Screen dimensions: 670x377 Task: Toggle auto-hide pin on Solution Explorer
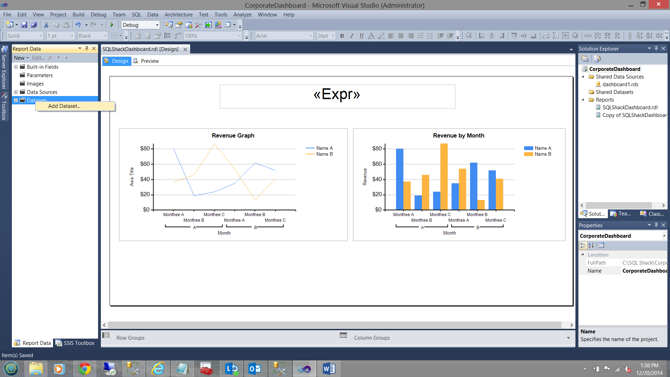coord(656,49)
